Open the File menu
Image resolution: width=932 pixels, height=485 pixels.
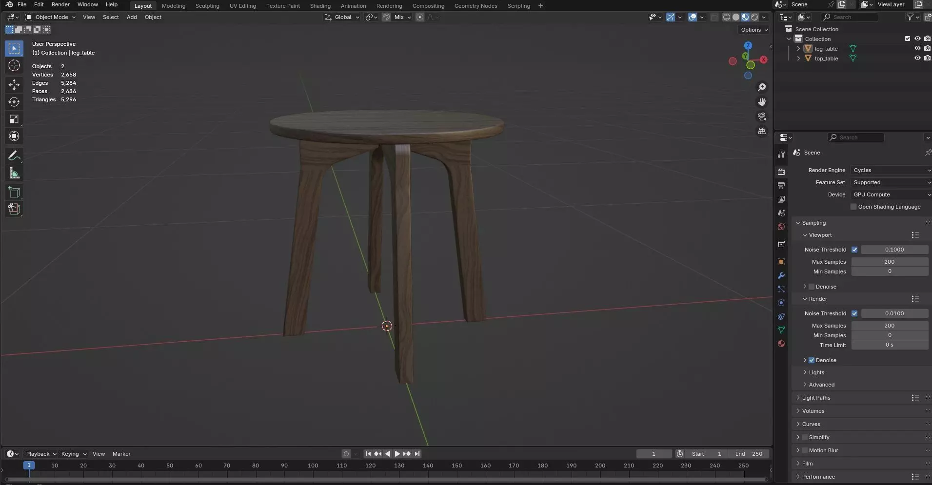coord(22,4)
